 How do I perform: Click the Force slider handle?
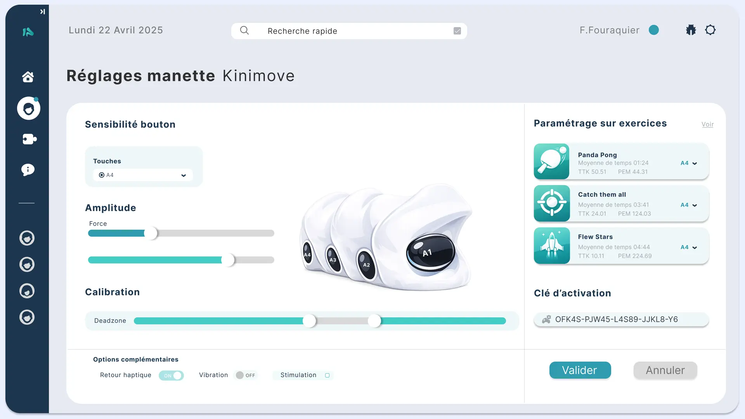[x=151, y=233]
